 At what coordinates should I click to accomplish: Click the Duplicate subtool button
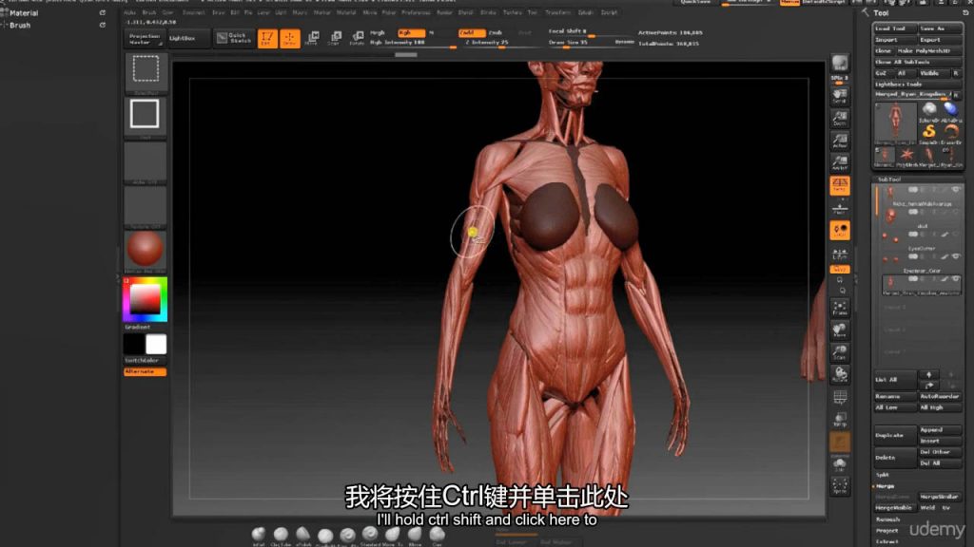894,435
